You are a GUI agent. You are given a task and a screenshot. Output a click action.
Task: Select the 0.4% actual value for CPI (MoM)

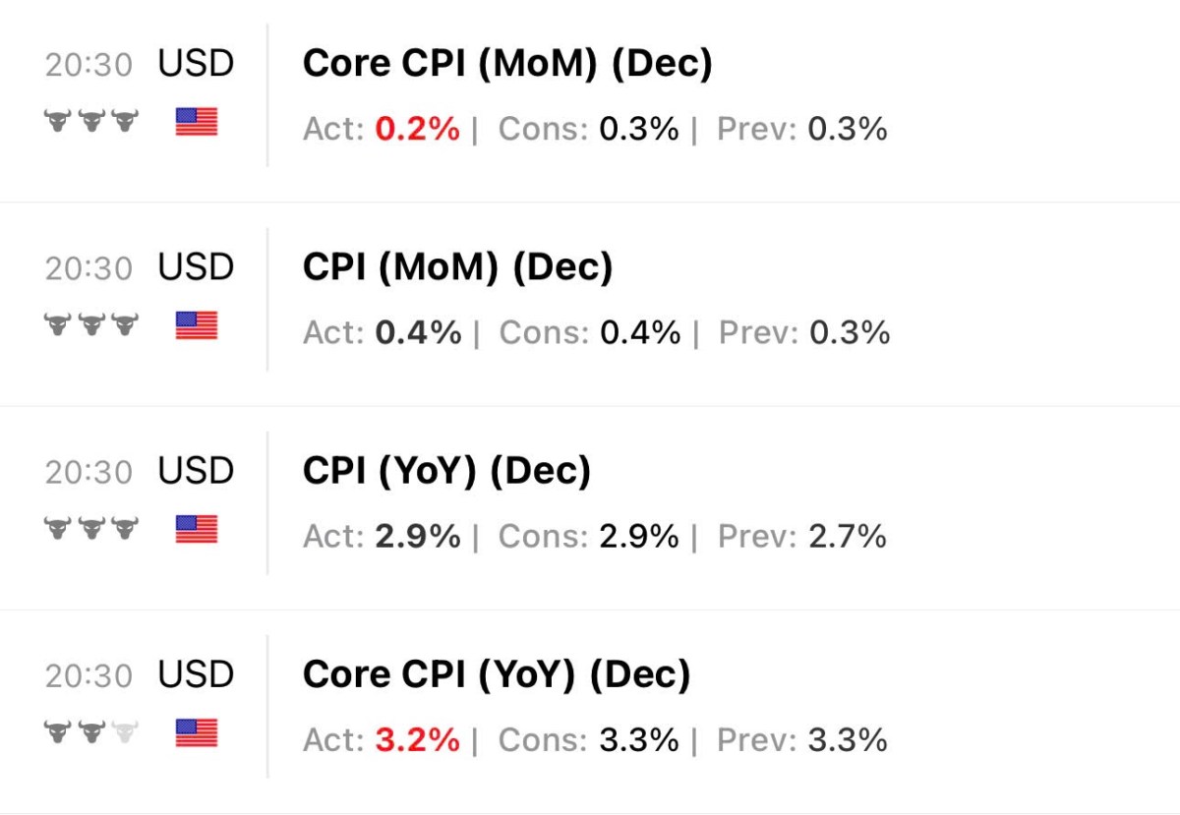[418, 333]
